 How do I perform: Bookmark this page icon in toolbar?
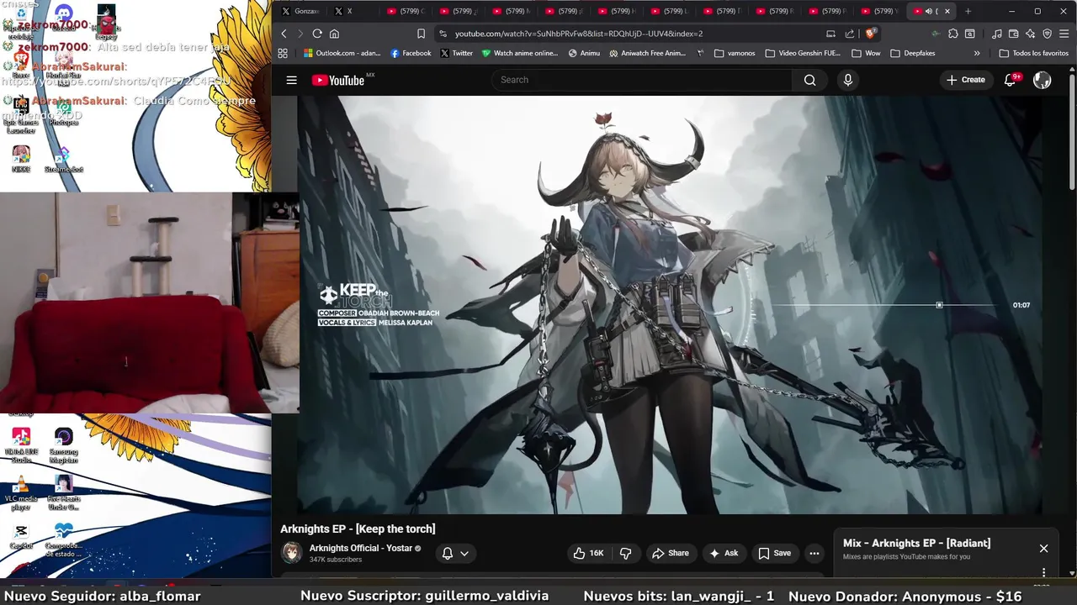tap(421, 34)
